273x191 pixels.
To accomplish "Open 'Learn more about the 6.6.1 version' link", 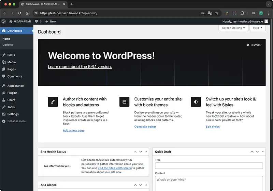I will 80,67.
